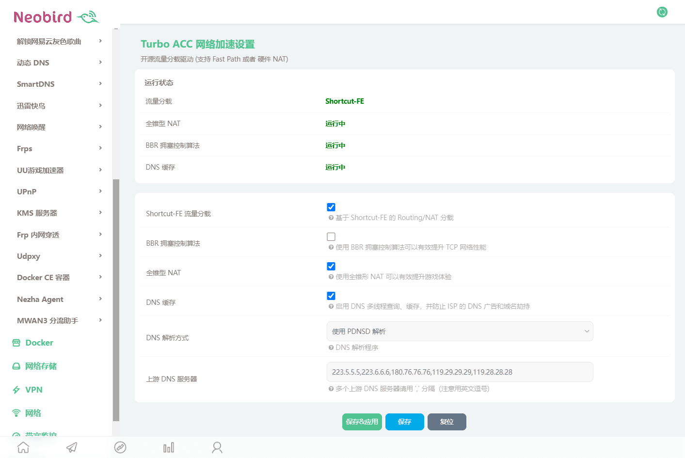
Task: Click the 网络存储 disk icon in sidebar
Action: [x=16, y=366]
